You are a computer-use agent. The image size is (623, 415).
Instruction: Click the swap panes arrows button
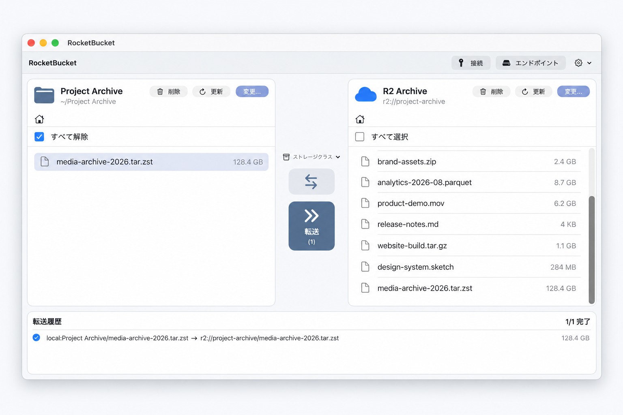pyautogui.click(x=311, y=182)
